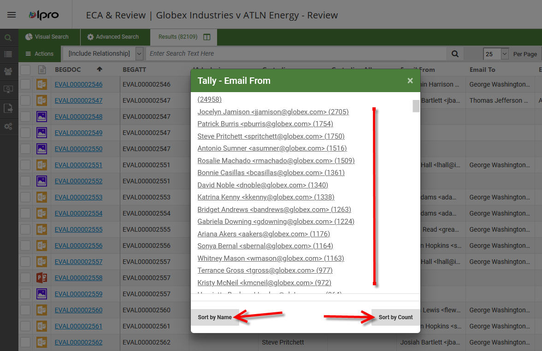The width and height of the screenshot is (542, 351).
Task: Select the checkbox for EVAL000002546
Action: (25, 84)
